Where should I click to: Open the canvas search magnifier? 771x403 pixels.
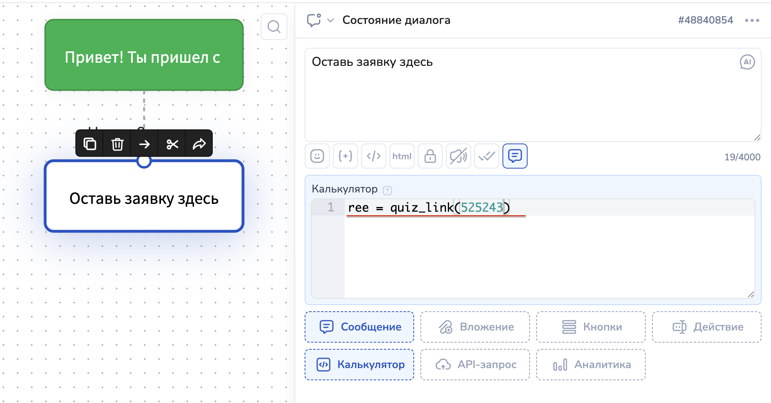tap(274, 27)
